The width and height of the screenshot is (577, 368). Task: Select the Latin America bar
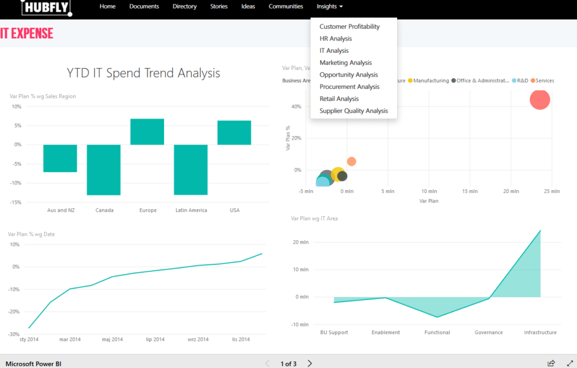click(190, 169)
